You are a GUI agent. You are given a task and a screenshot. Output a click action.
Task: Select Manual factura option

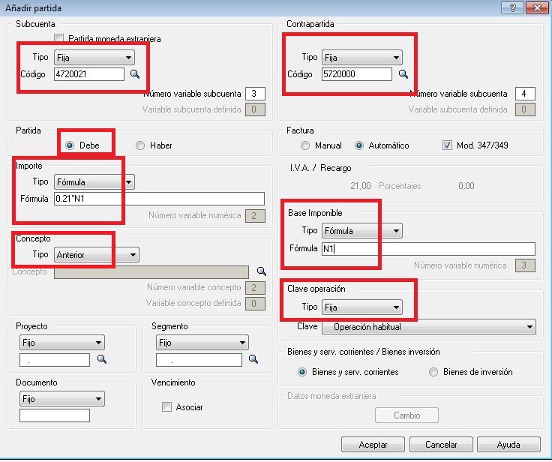pyautogui.click(x=305, y=145)
